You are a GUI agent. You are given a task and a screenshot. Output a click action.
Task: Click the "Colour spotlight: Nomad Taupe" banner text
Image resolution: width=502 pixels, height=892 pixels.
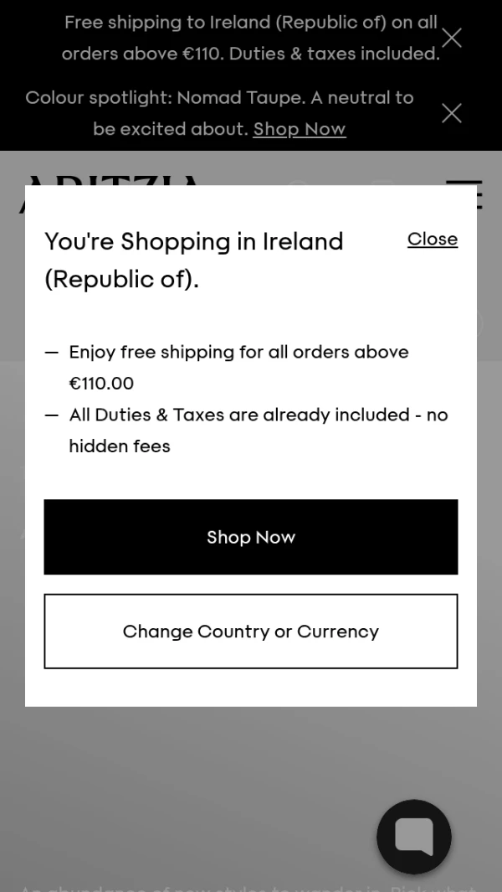pyautogui.click(x=219, y=98)
